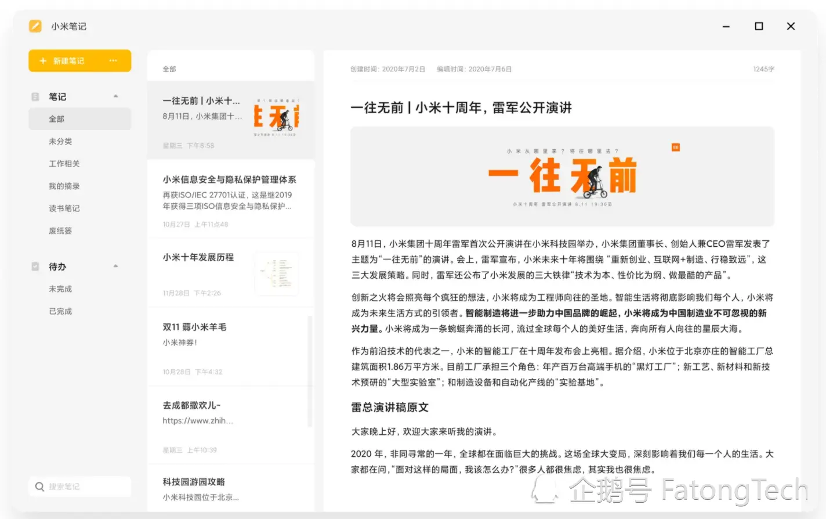The image size is (826, 519).
Task: Focus the 搜索笔记 search field
Action: pos(80,486)
